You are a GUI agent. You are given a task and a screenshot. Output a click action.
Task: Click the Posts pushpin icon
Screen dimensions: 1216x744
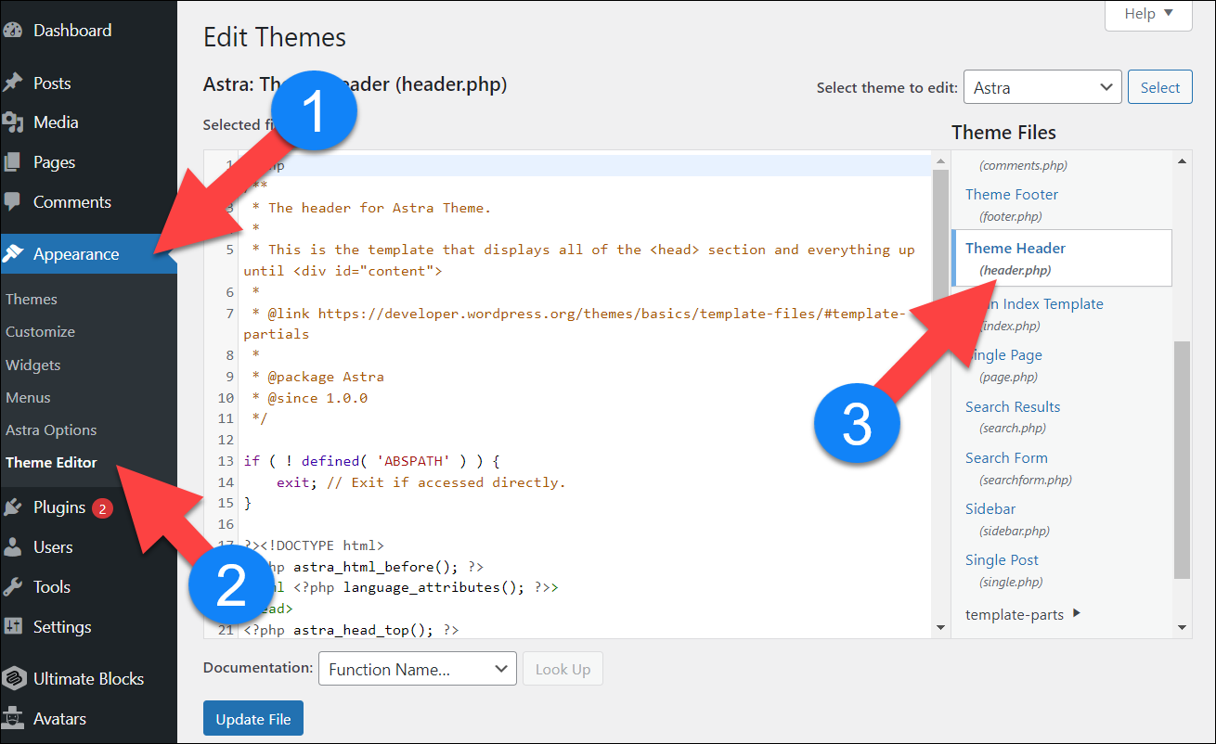tap(12, 83)
